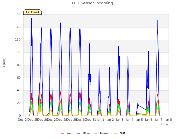
Task: Click the '100' y-axis tick label
Action: [18, 52]
